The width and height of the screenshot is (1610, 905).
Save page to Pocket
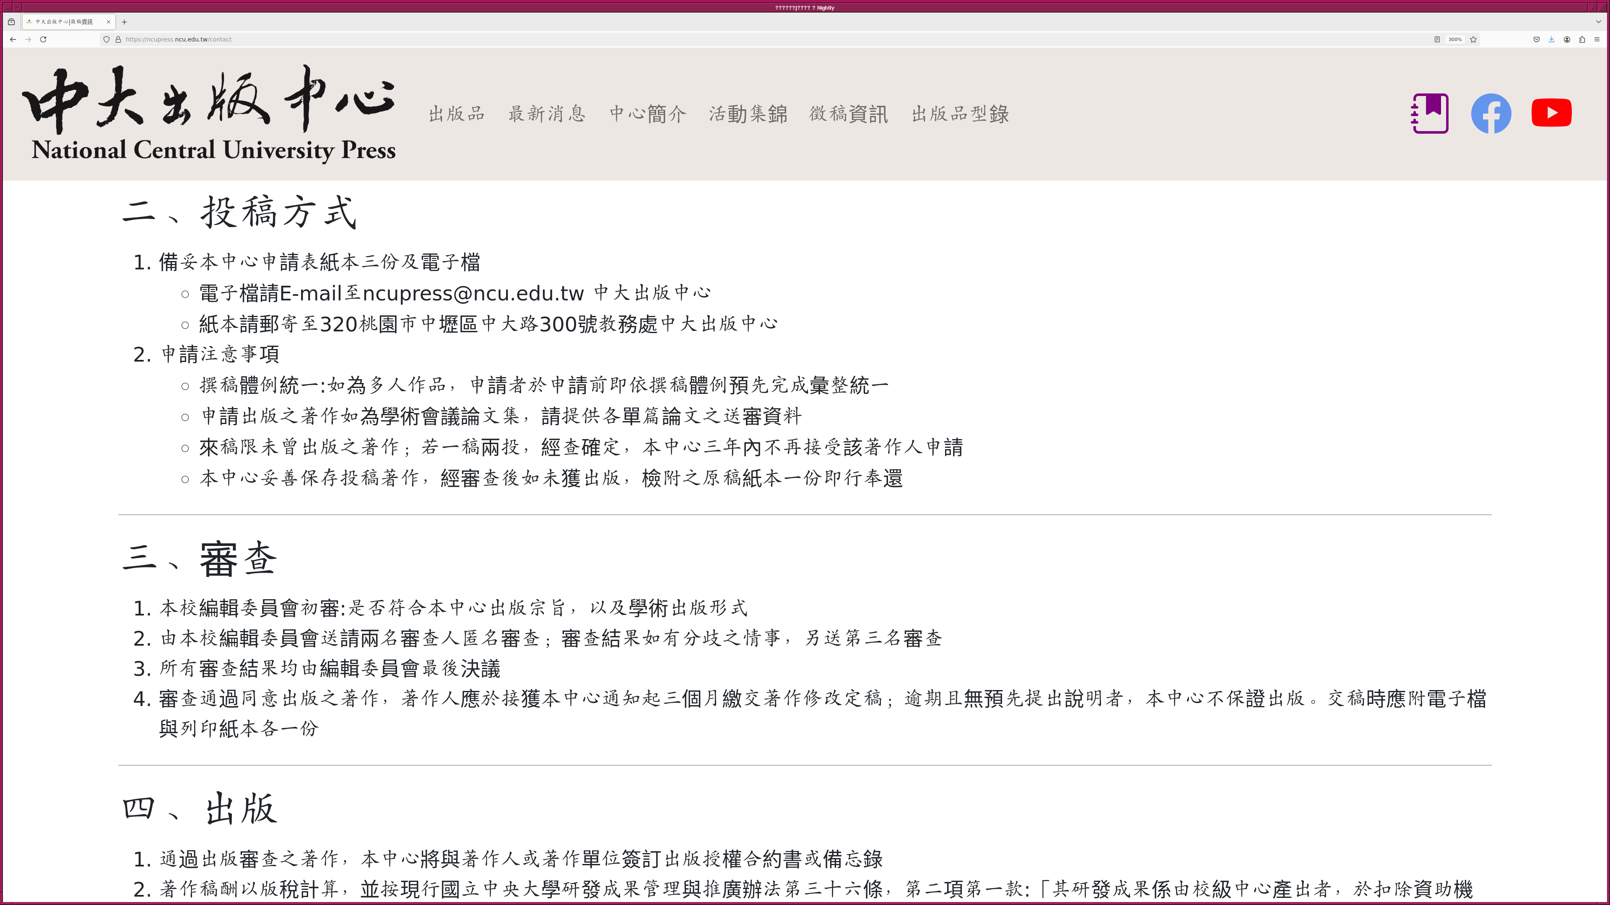point(1536,39)
